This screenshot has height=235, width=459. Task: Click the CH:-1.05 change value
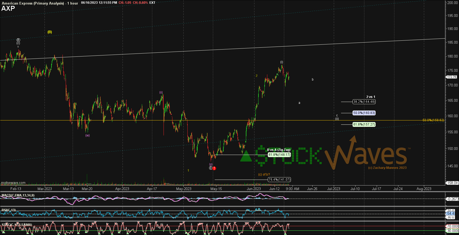click(125, 3)
